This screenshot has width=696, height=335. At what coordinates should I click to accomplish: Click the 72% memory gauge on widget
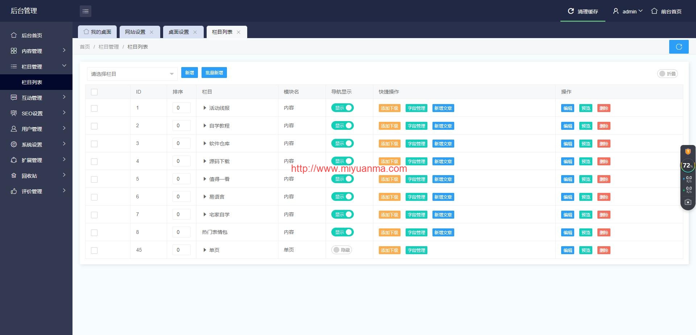coord(687,165)
